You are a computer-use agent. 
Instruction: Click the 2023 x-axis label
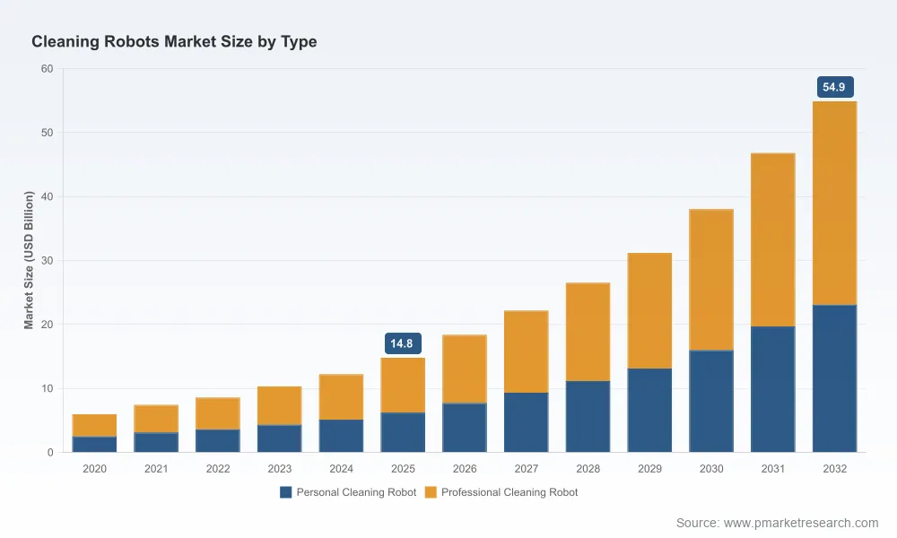coord(279,469)
